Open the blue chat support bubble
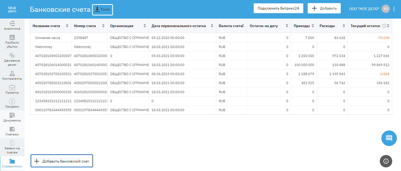Viewport: 401px width, 171px height. 389,138
